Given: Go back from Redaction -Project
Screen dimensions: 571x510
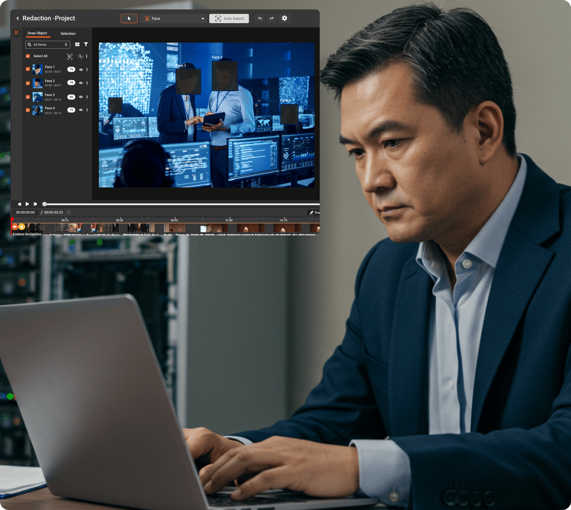Looking at the screenshot, I should click(18, 18).
